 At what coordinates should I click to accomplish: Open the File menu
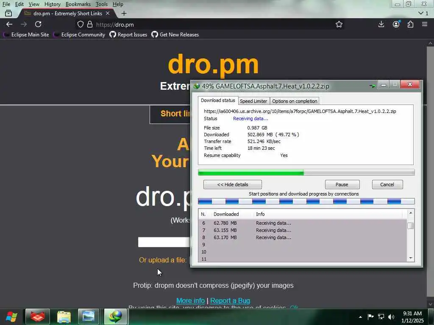click(x=6, y=4)
